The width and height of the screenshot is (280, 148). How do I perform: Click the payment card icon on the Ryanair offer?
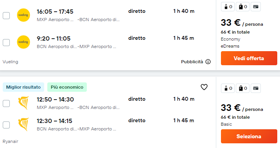[256, 88]
